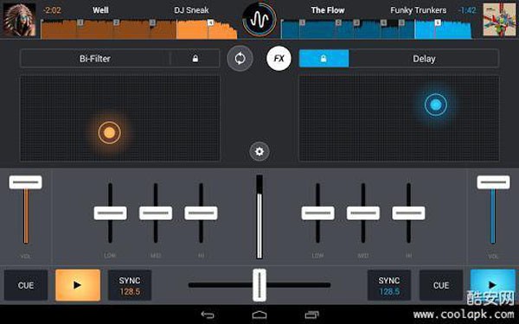Toggle the white FX button
This screenshot has height=324, width=519.
click(279, 59)
